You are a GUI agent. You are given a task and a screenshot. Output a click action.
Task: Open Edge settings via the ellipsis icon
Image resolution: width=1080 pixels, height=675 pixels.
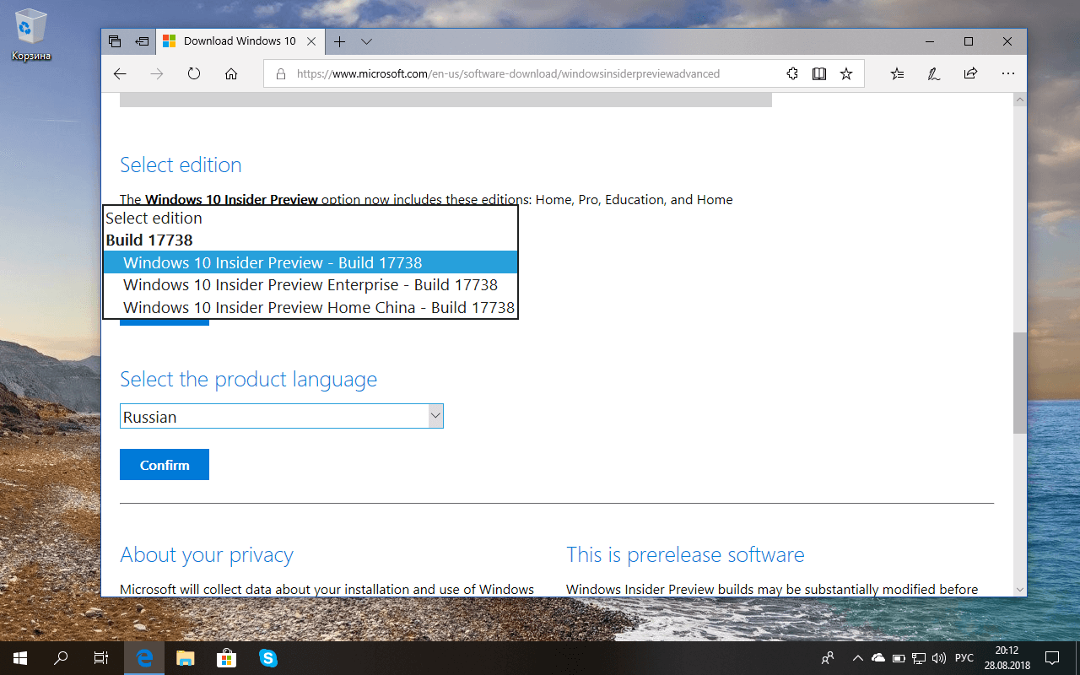pos(1007,73)
